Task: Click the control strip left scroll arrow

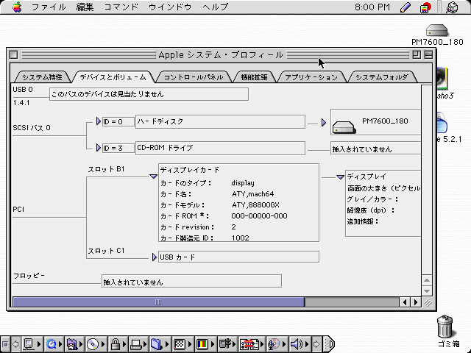Action: coord(15,344)
